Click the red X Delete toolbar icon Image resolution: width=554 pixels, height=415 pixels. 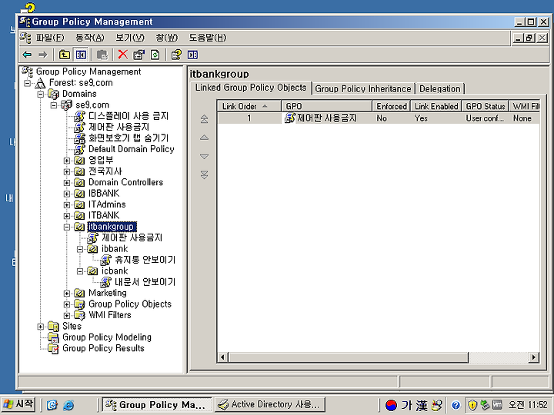pos(122,55)
